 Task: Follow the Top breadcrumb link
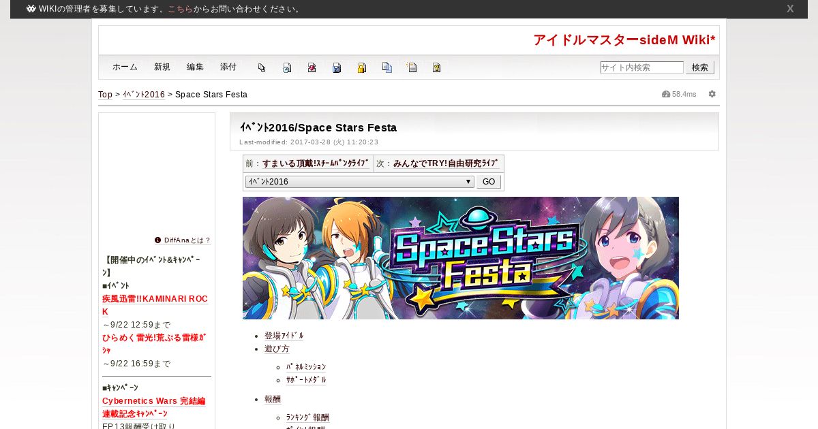pos(105,95)
